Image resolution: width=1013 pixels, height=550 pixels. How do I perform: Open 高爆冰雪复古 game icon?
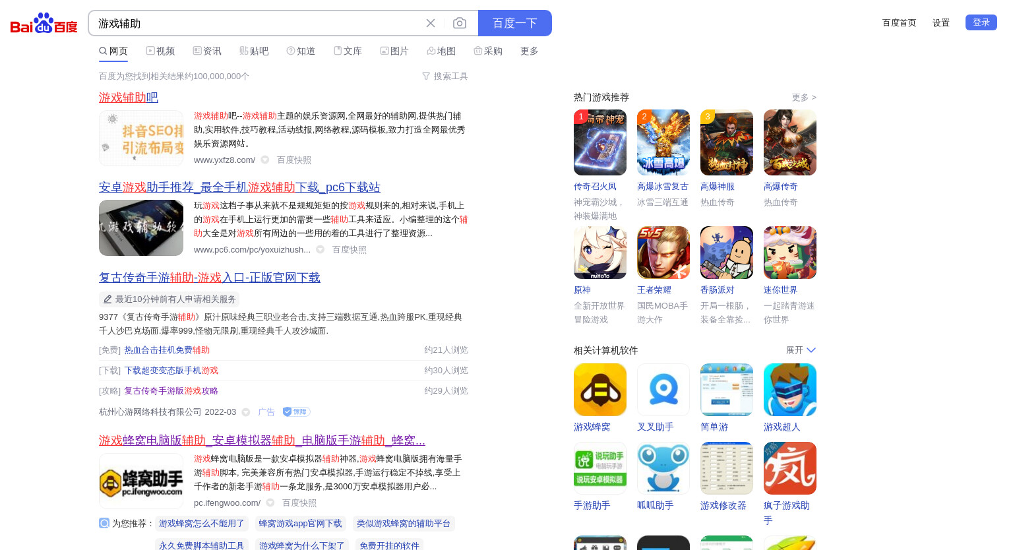pos(663,142)
